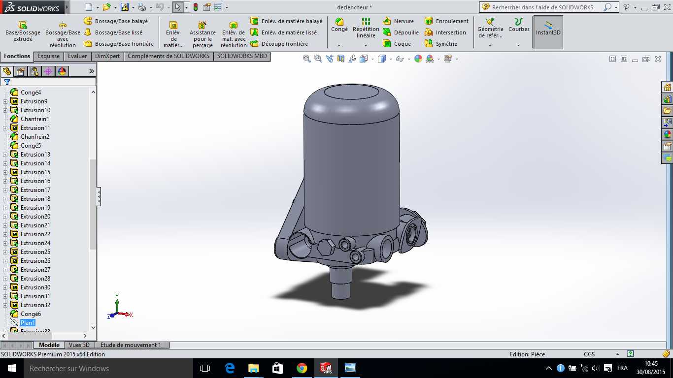This screenshot has width=673, height=378.
Task: Switch to the Esquisse tab
Action: [49, 56]
